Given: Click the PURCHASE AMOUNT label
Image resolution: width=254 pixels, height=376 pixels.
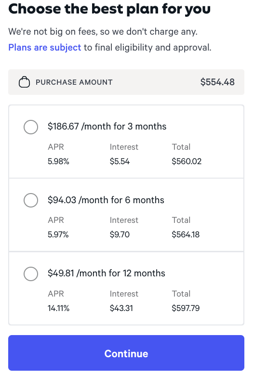Looking at the screenshot, I should coord(74,82).
